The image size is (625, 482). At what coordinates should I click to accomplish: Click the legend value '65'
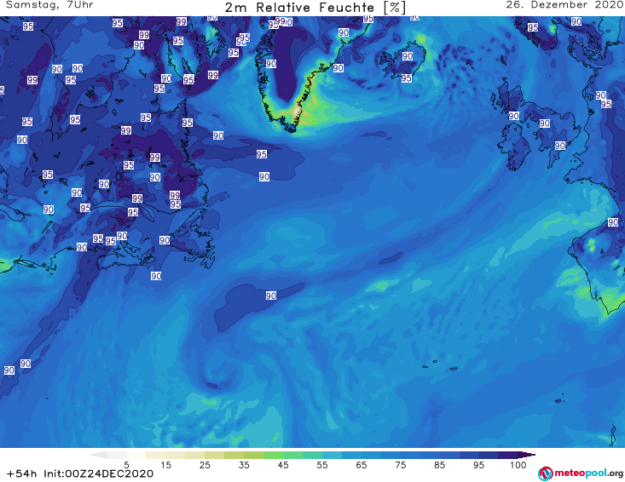(362, 465)
